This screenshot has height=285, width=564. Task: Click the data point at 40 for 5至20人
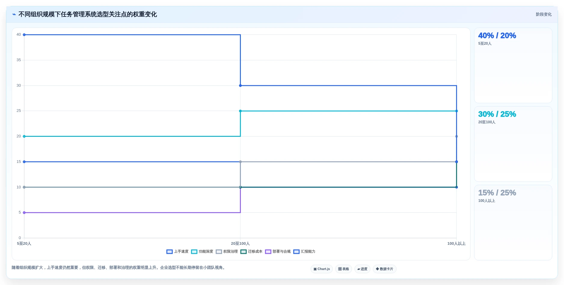(24, 35)
